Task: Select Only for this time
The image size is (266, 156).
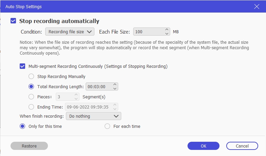Action: [x=22, y=126]
